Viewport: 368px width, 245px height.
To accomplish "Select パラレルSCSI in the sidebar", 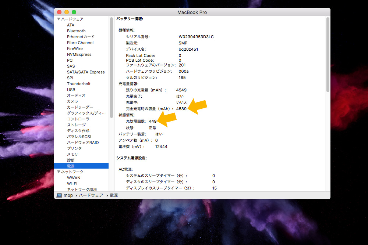I will click(79, 137).
